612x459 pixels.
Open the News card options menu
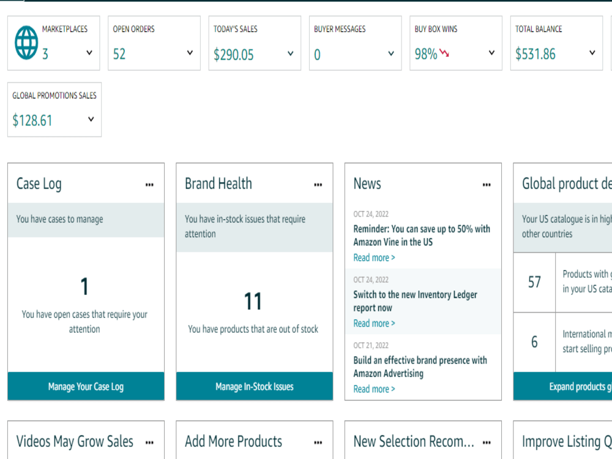click(487, 185)
